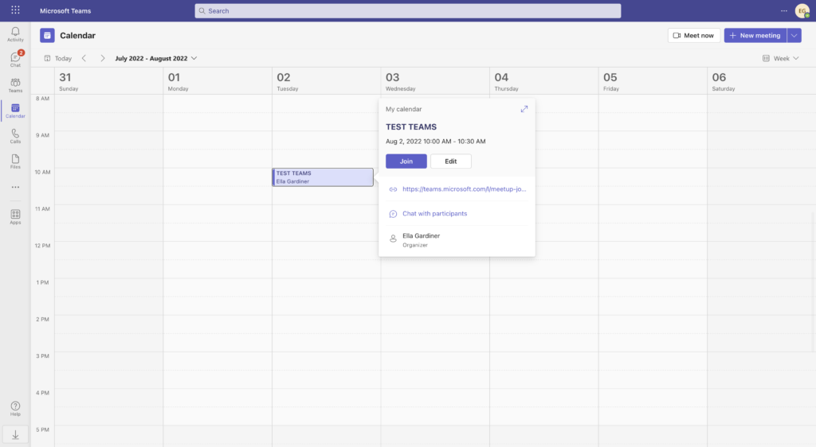Click the Microsoft Teams title text

point(65,10)
